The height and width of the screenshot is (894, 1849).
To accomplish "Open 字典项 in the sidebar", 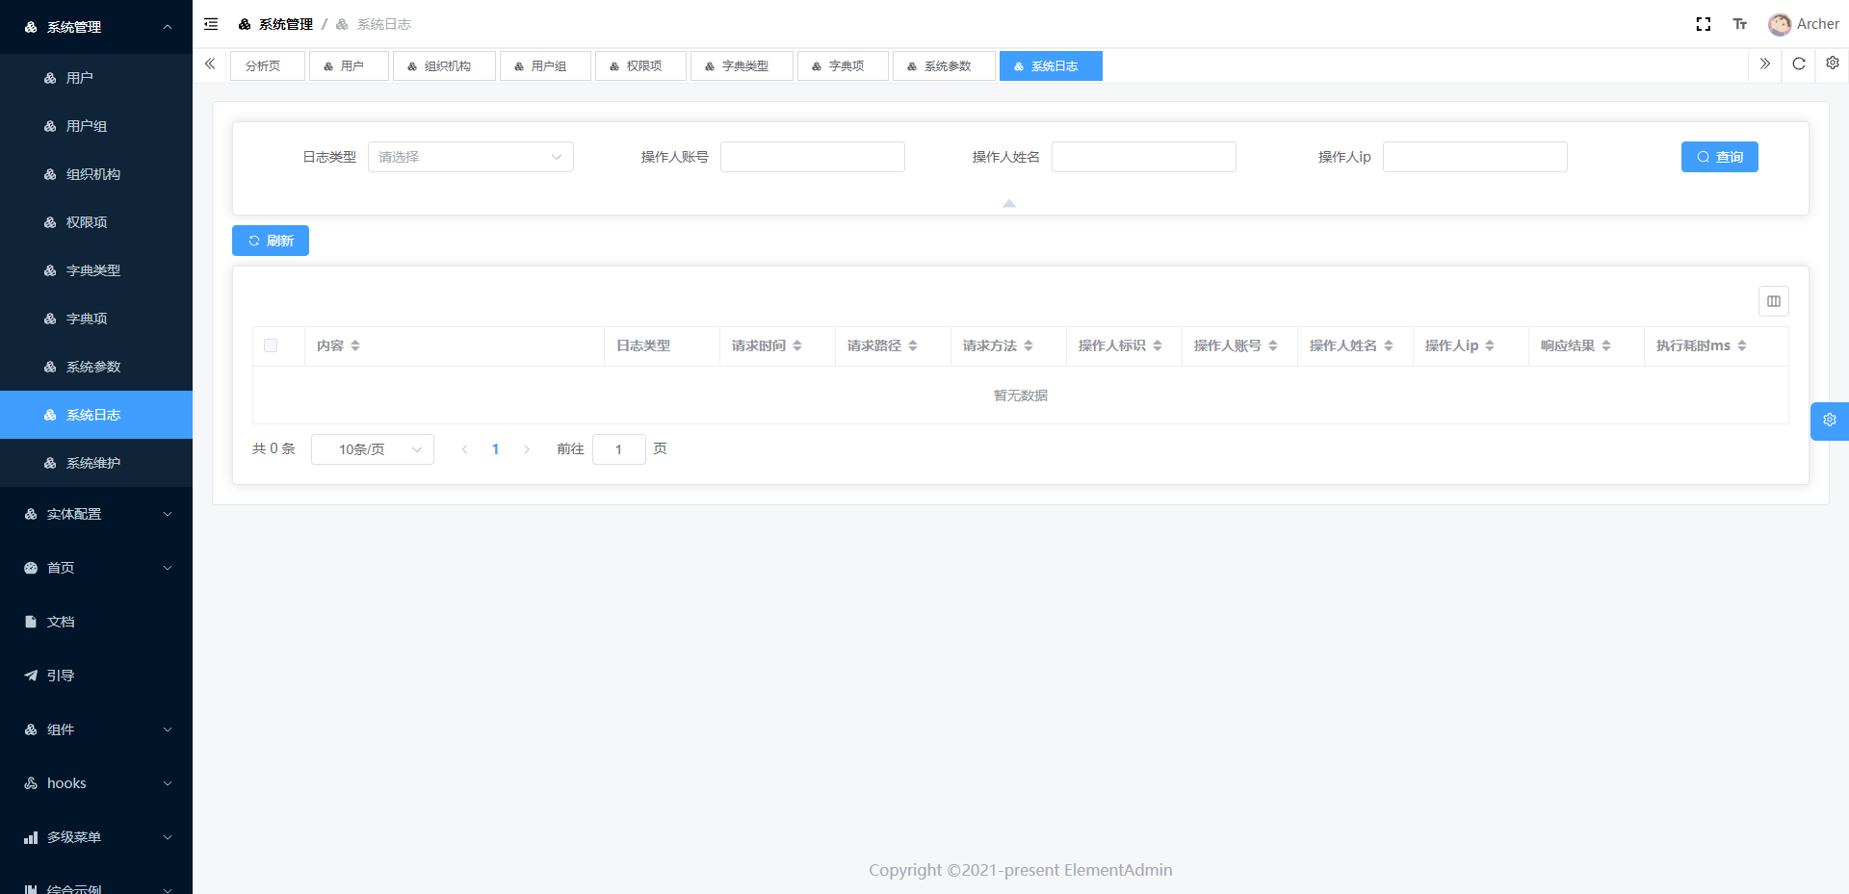I will pos(96,319).
